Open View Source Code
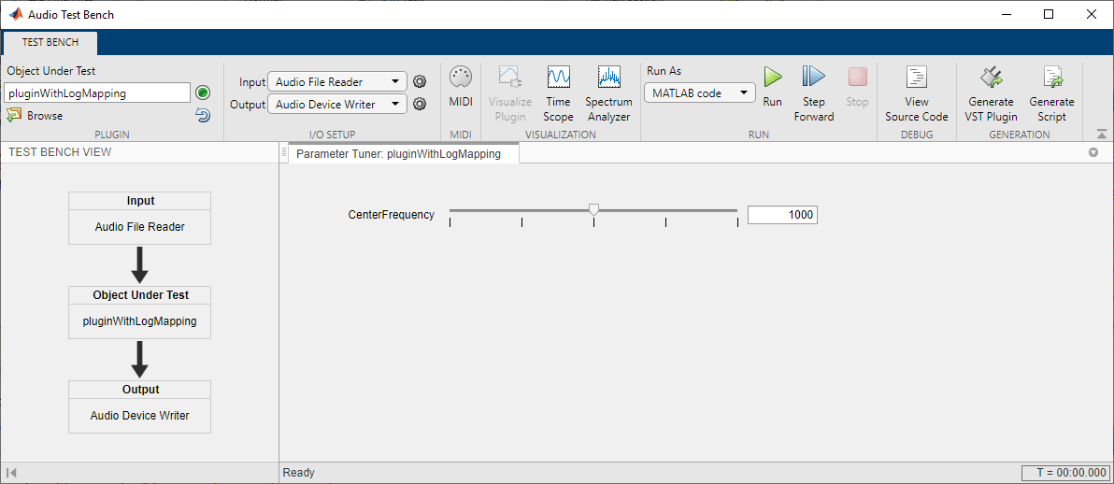This screenshot has height=484, width=1114. tap(917, 95)
